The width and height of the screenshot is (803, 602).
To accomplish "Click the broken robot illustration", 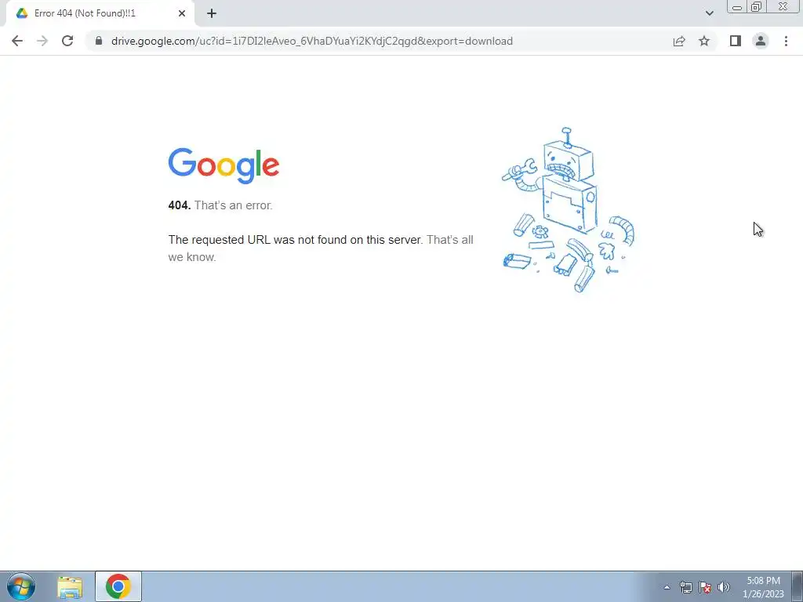I will click(568, 210).
